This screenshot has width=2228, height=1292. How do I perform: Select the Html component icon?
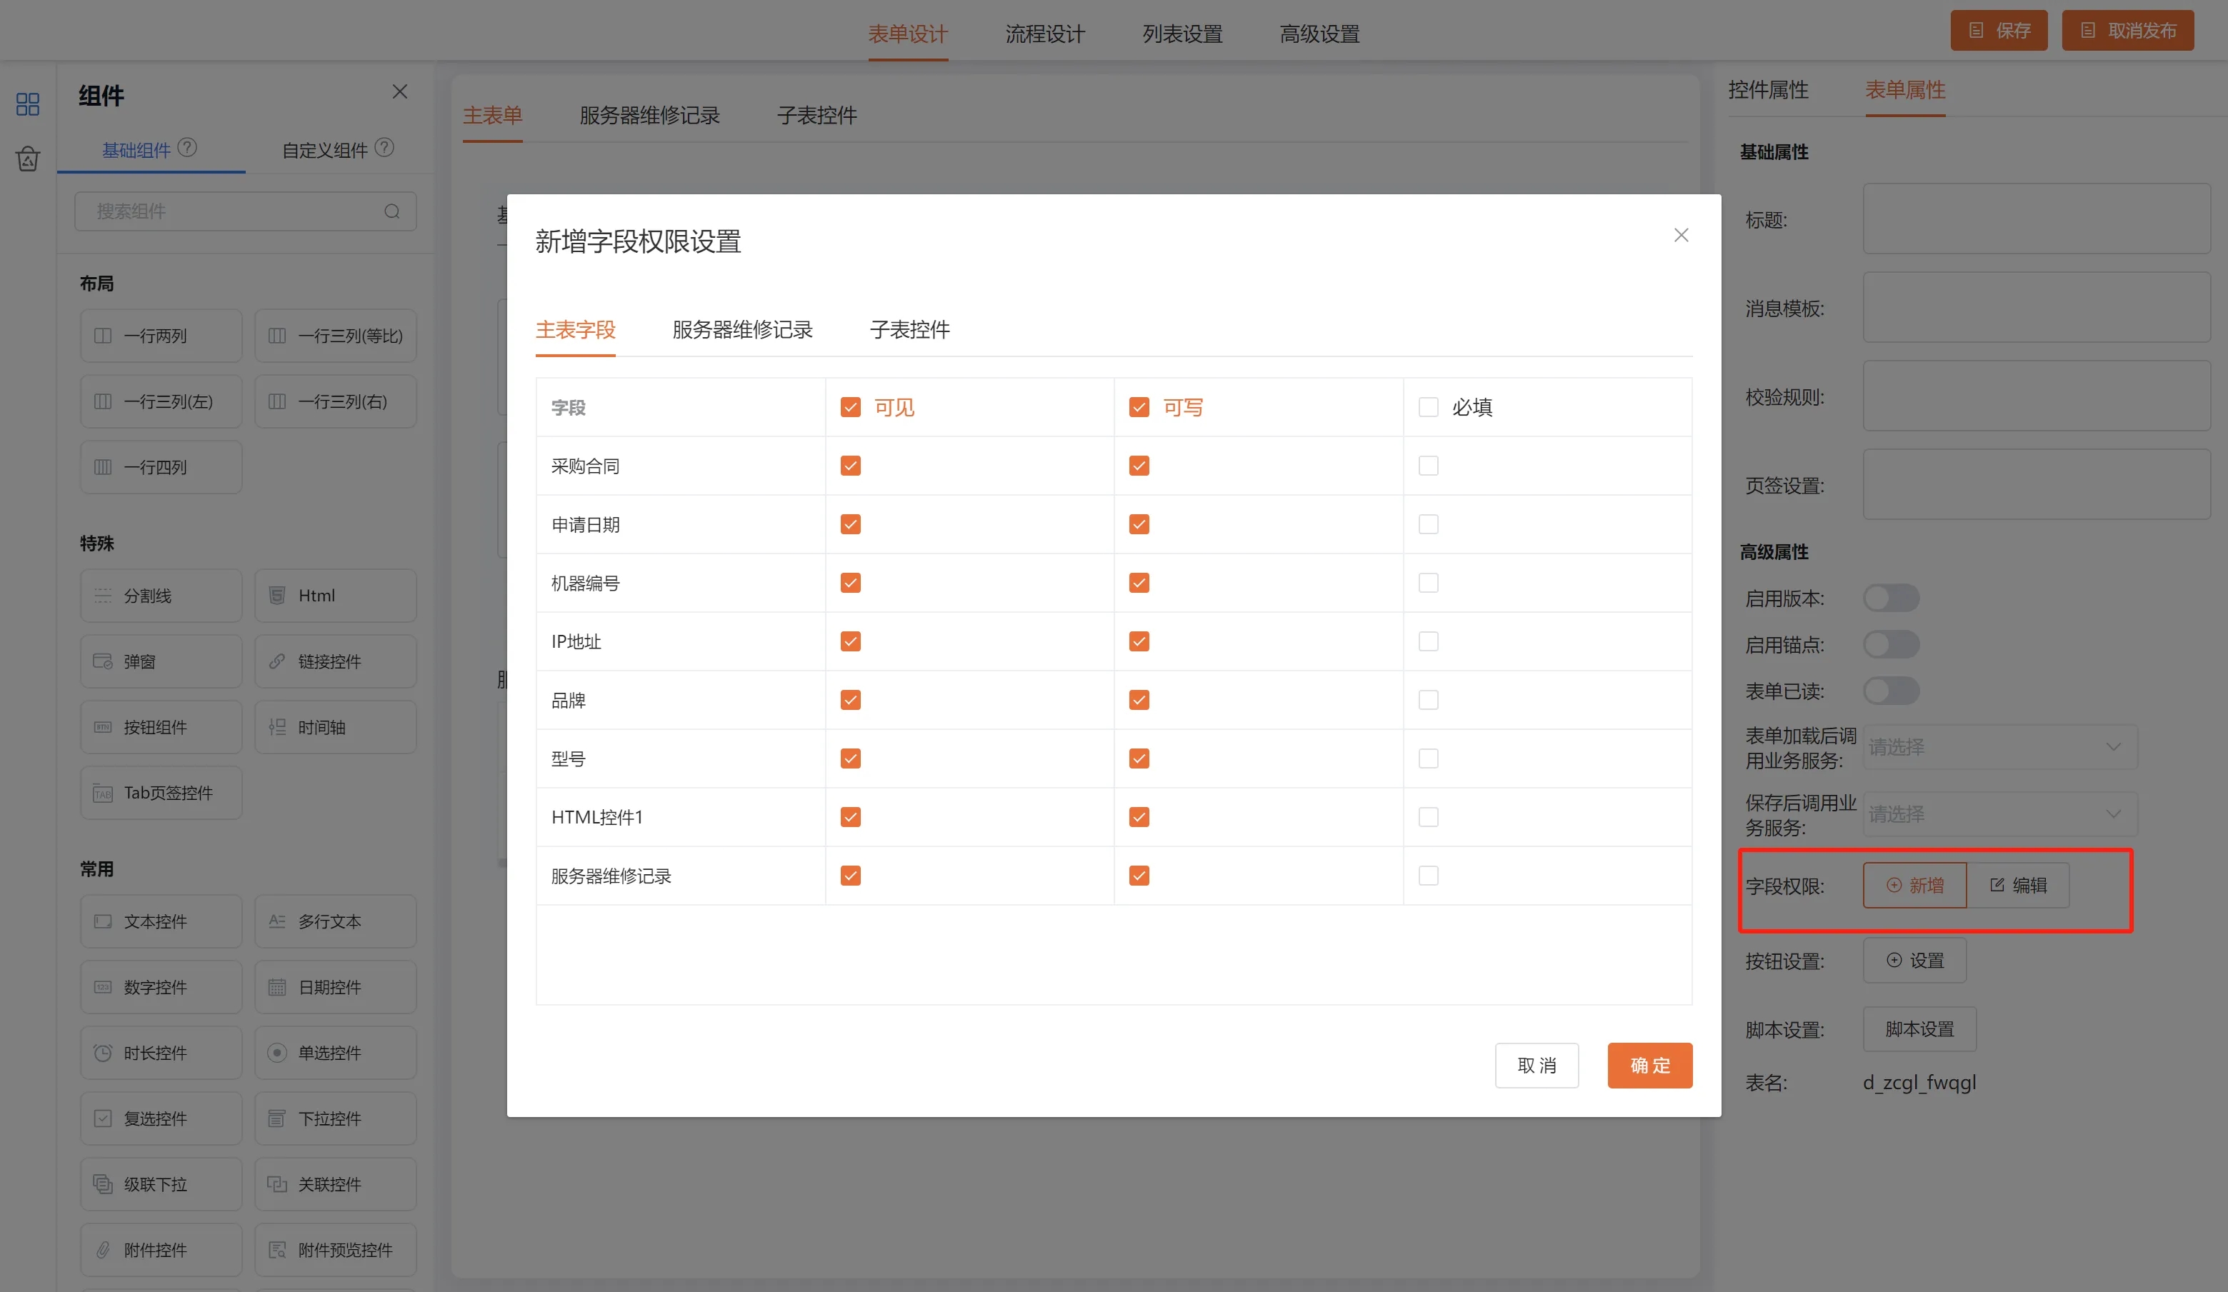[x=276, y=596]
